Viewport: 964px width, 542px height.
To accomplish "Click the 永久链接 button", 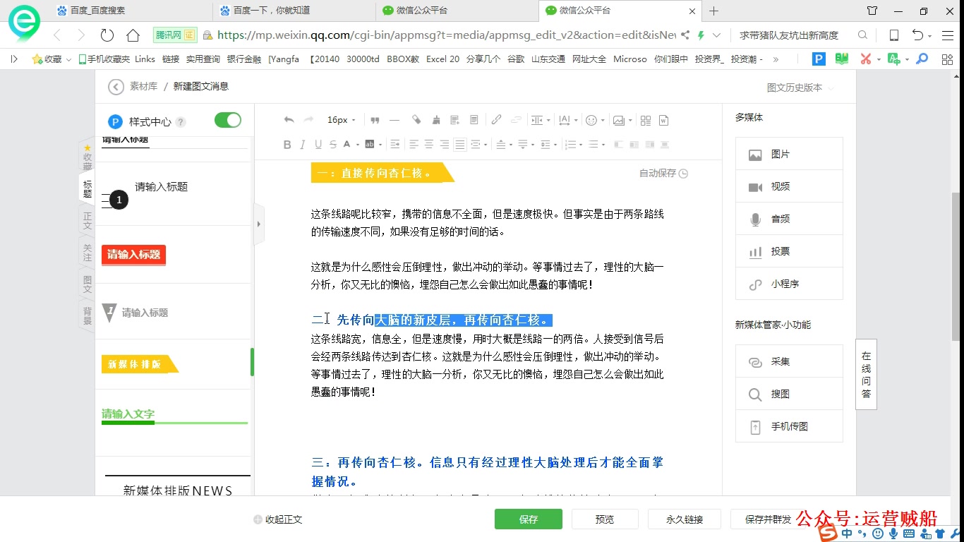I will [x=685, y=519].
